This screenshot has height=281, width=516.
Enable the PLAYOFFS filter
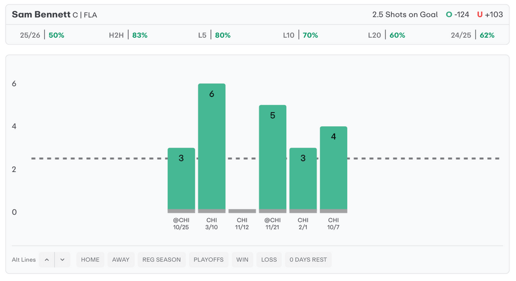coord(209,260)
